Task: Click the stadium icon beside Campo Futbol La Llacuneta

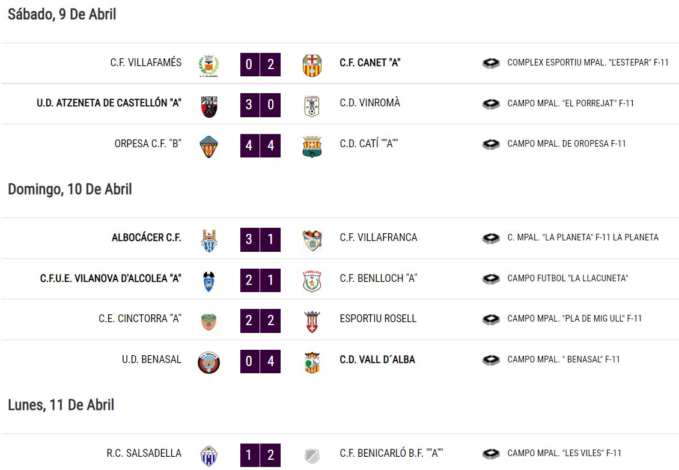Action: pos(491,278)
